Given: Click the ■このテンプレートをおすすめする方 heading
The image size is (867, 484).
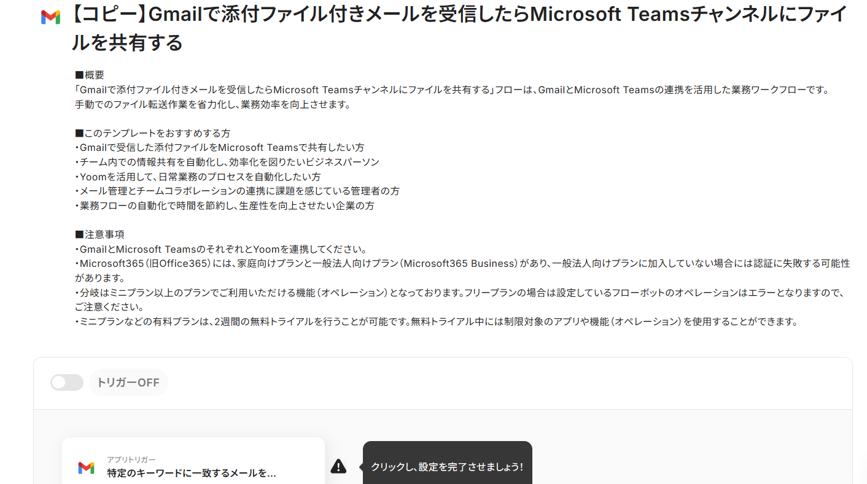Looking at the screenshot, I should (x=153, y=133).
